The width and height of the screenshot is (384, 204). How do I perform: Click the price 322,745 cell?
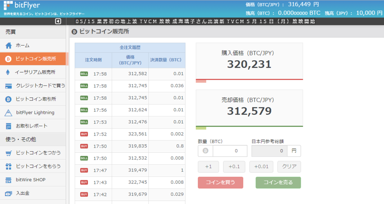(130, 182)
